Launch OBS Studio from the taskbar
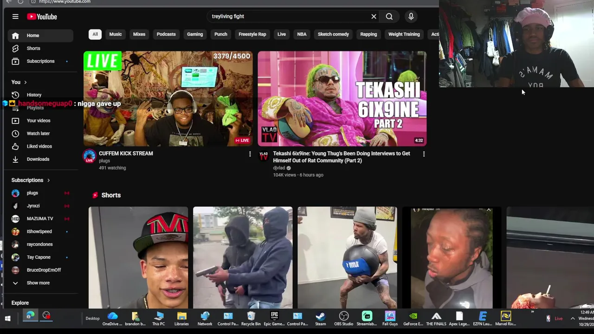The image size is (594, 334). click(343, 318)
